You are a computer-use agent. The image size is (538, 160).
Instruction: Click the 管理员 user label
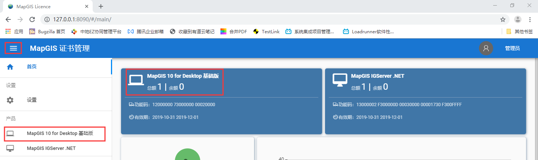click(512, 48)
